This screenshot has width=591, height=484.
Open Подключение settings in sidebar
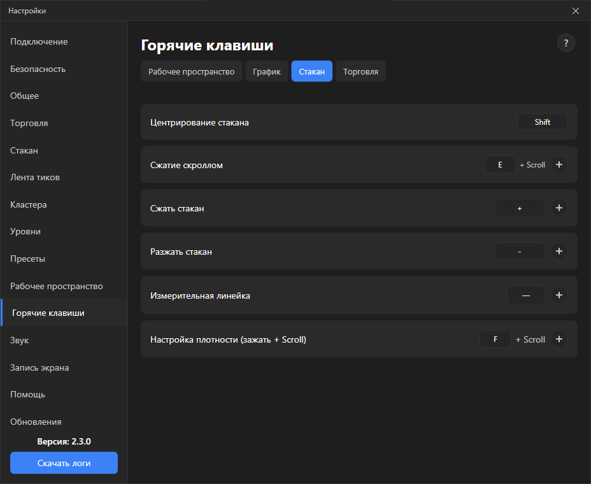pos(39,42)
